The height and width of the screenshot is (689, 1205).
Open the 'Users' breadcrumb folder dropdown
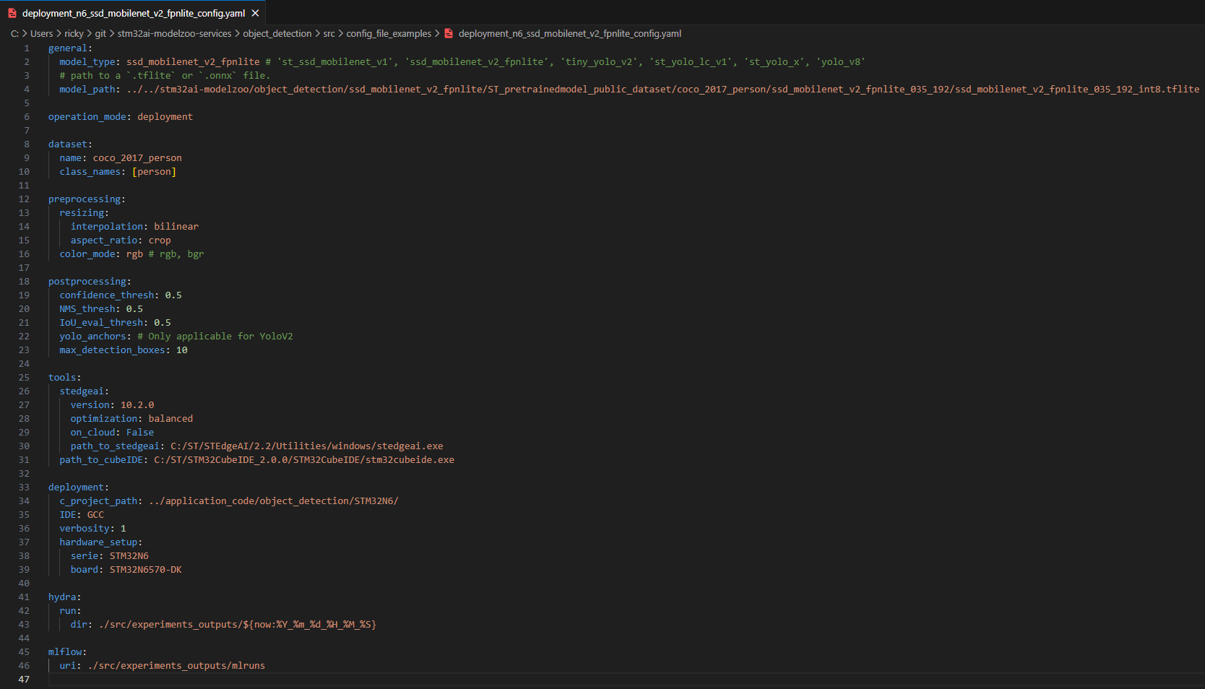41,33
